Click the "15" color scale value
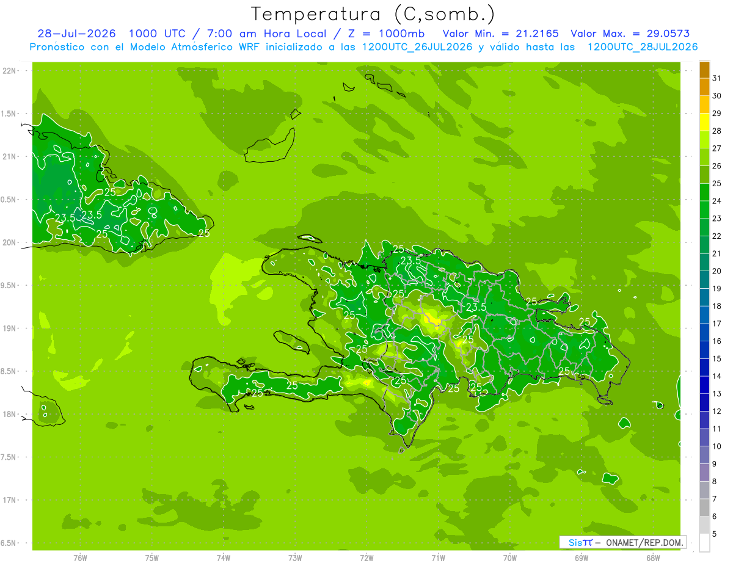This screenshot has height=566, width=733. (x=717, y=358)
